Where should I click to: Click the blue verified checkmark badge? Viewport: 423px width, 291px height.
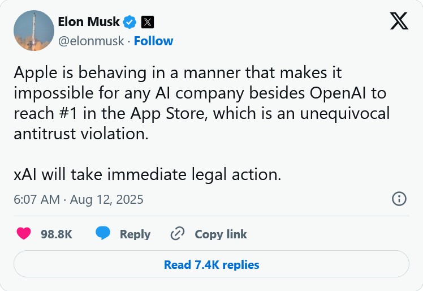130,22
